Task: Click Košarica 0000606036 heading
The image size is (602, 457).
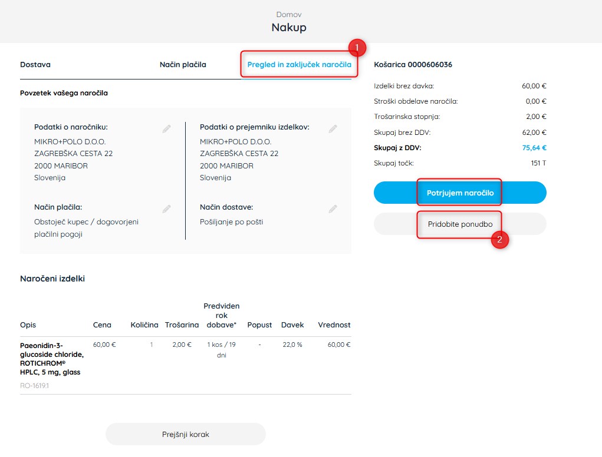Action: [x=413, y=64]
